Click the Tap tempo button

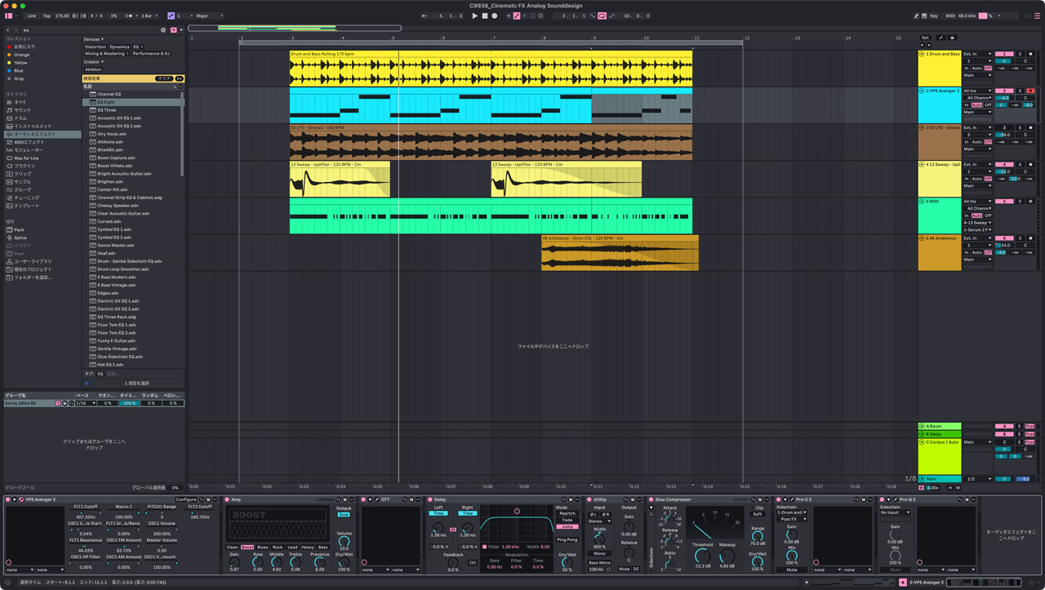tap(47, 16)
